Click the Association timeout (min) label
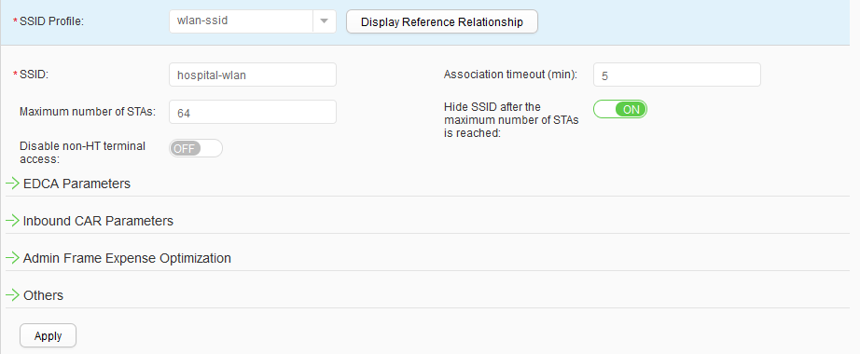Viewport: 860px width, 354px height. [x=510, y=75]
